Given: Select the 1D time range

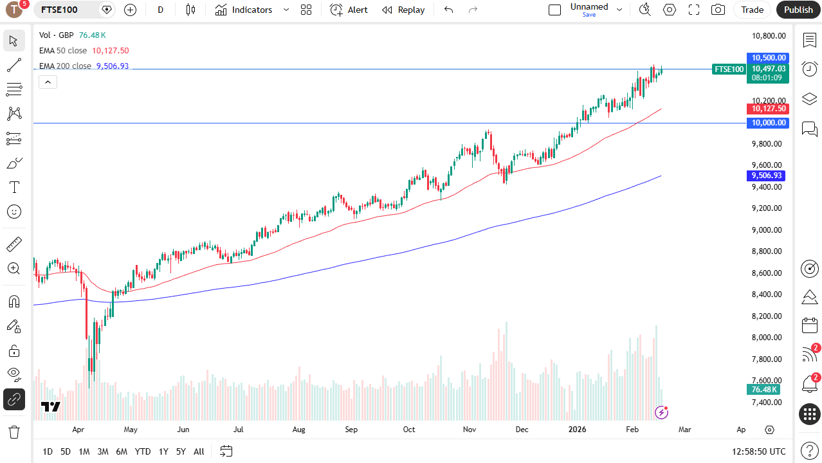Looking at the screenshot, I should pos(48,451).
